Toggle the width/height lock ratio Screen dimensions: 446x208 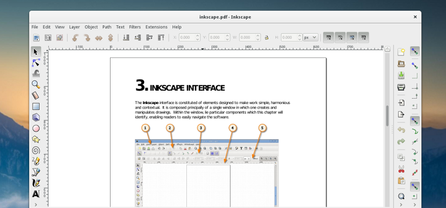point(267,38)
